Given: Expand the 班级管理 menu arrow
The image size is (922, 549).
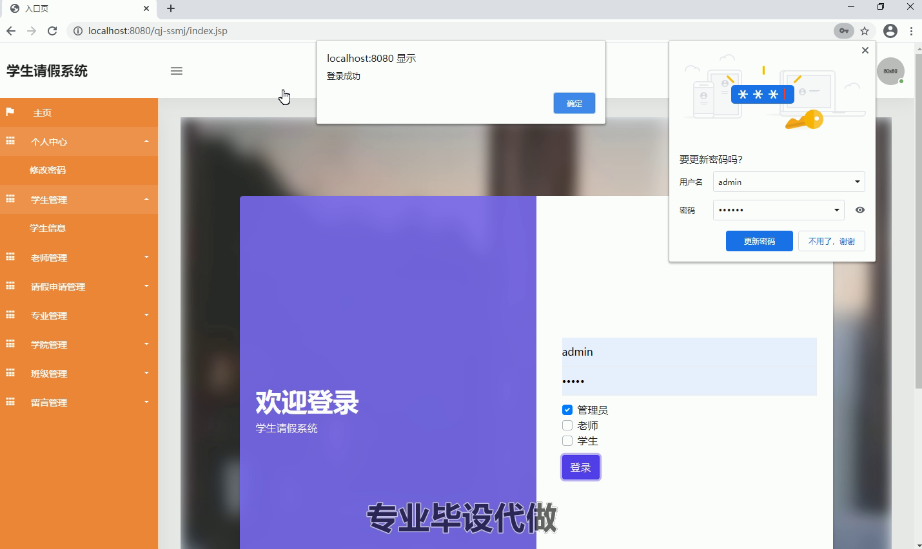Looking at the screenshot, I should [146, 373].
